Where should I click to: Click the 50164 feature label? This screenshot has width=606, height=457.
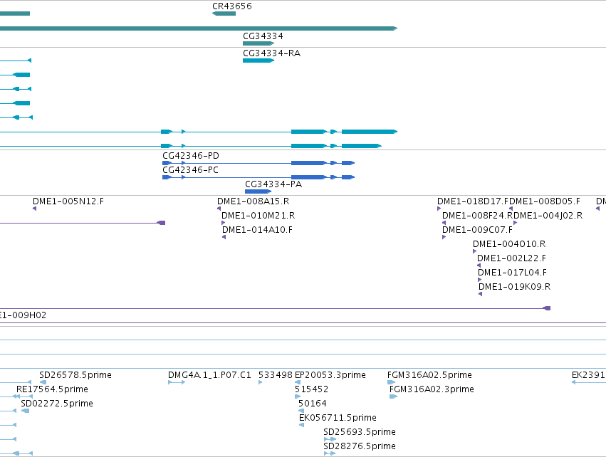tap(313, 404)
